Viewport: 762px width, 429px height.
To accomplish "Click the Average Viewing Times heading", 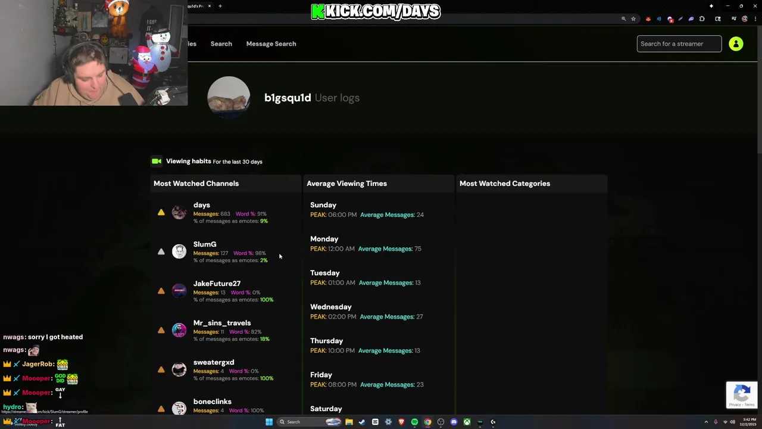I will pyautogui.click(x=346, y=184).
